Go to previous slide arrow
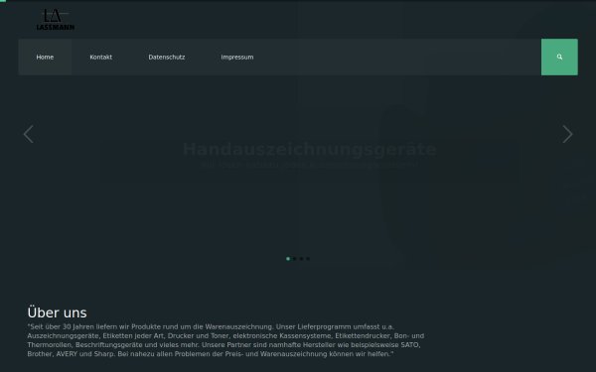Viewport: 596px width, 372px height. point(29,134)
